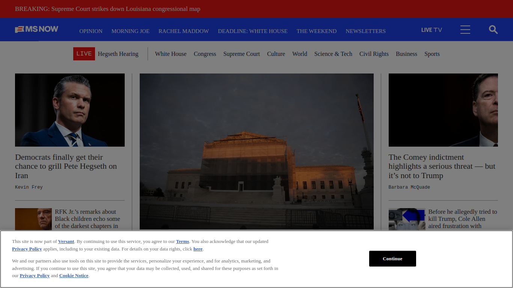
Task: Open the Rachel Maddow page
Action: coord(184,31)
